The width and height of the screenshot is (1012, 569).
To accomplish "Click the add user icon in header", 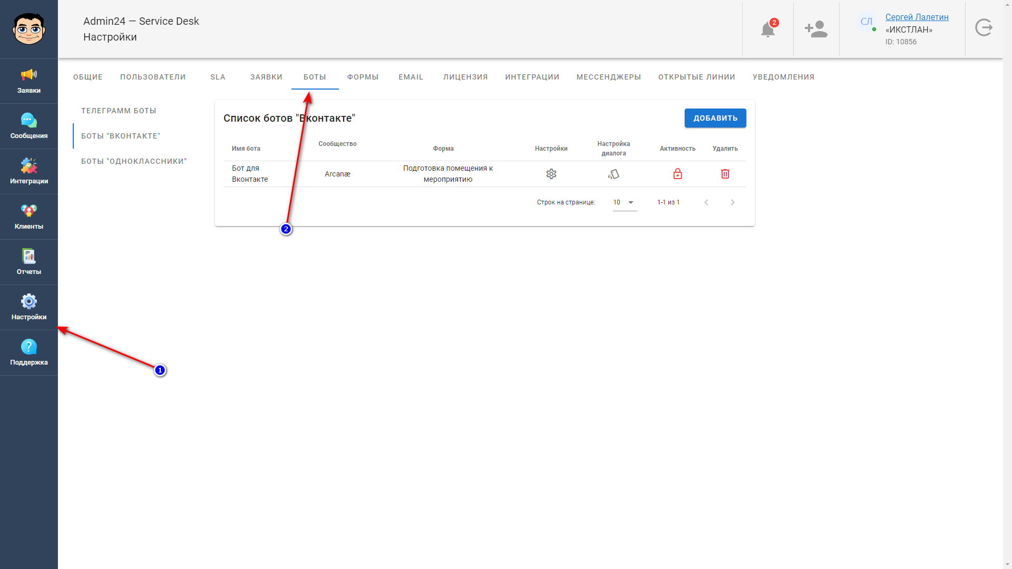I will [x=816, y=29].
